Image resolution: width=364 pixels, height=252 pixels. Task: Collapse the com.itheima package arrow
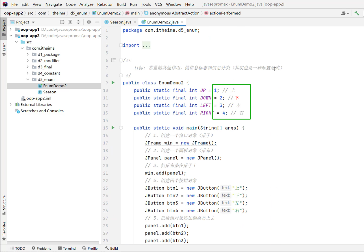(x=22, y=48)
